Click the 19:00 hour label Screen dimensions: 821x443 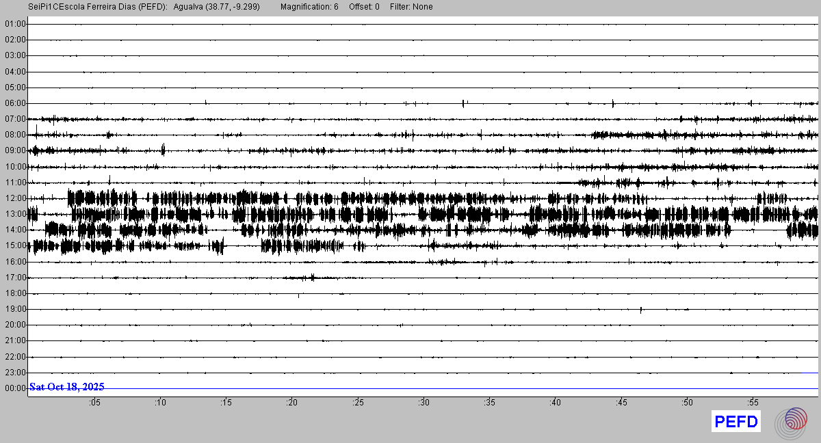(x=15, y=309)
